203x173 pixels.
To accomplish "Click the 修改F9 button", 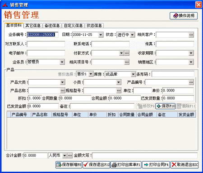I will [146, 106].
